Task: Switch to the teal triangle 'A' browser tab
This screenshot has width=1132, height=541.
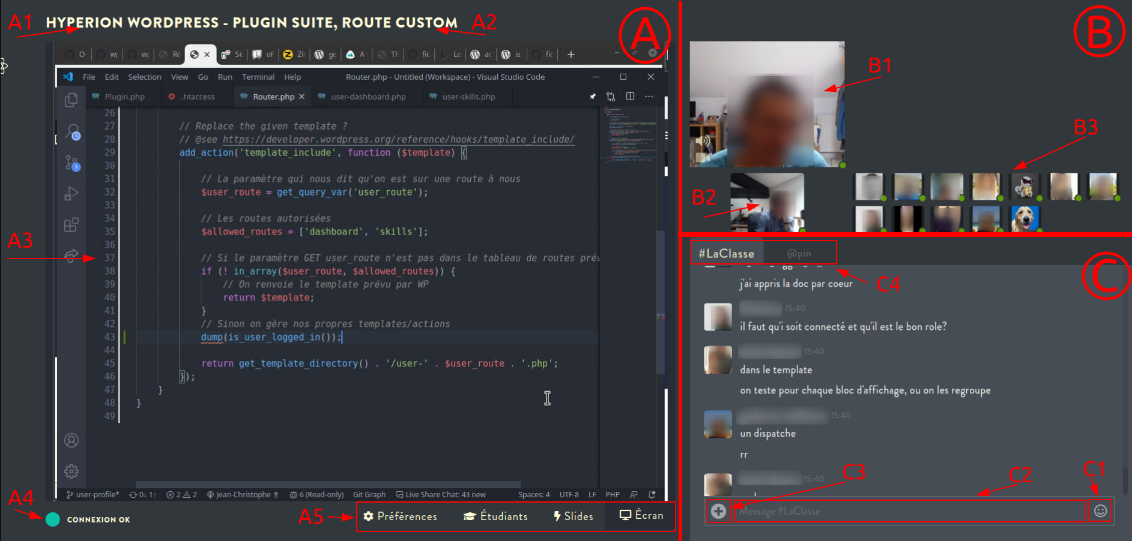Action: [356, 55]
